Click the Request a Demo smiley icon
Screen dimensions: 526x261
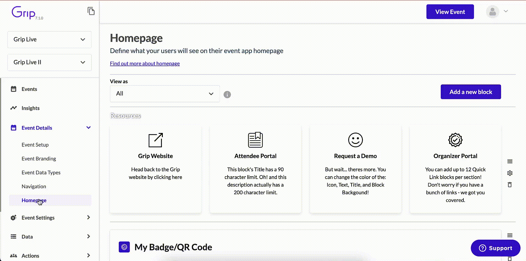[356, 140]
